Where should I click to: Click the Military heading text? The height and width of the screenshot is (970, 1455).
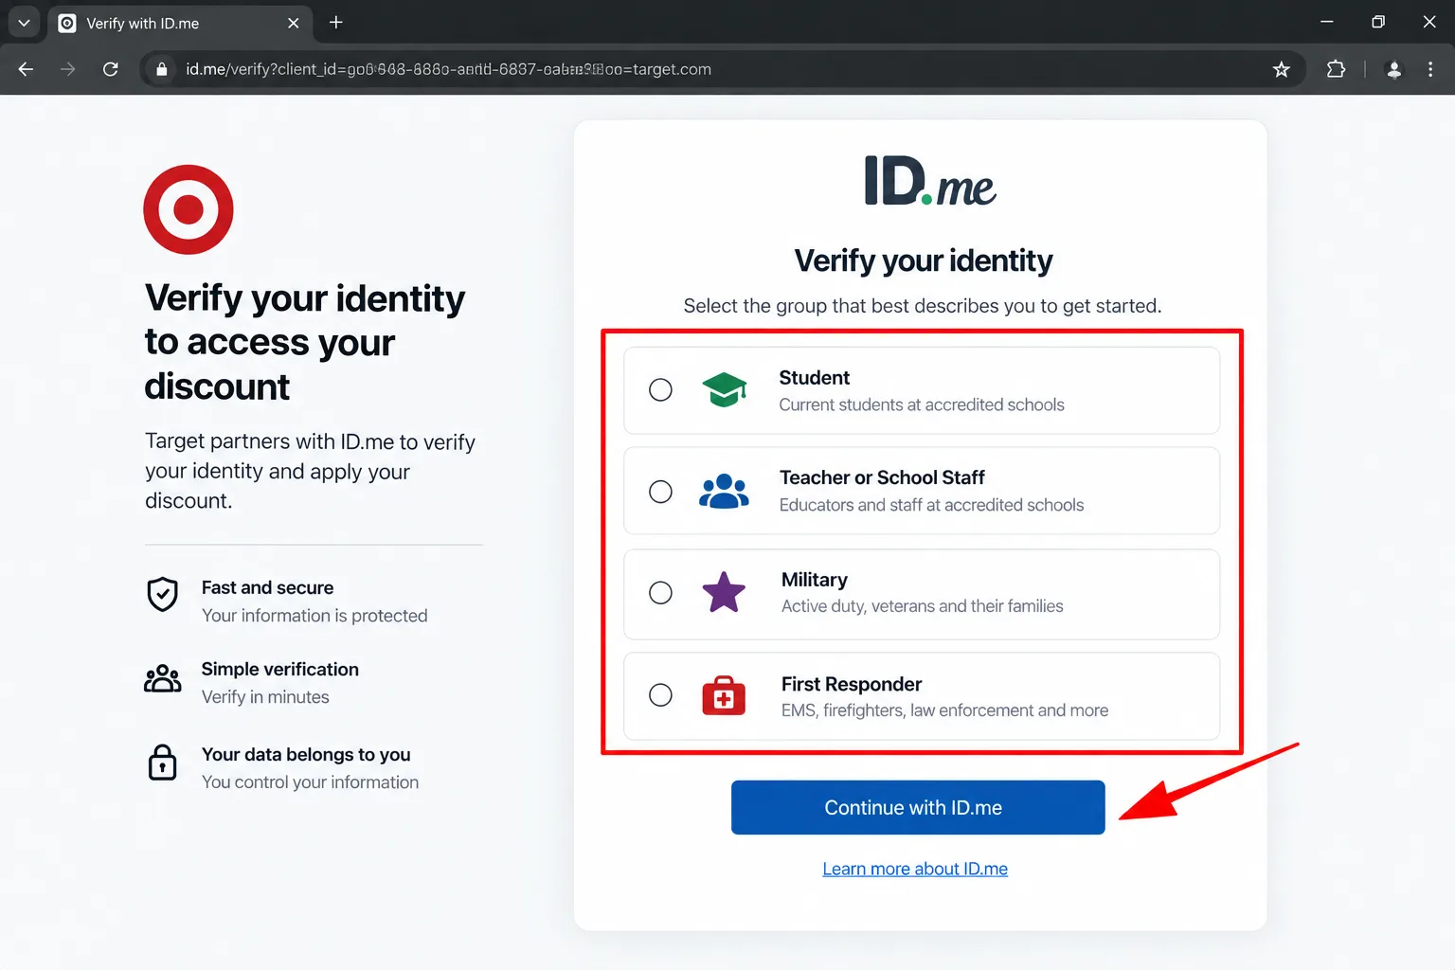[x=815, y=580]
